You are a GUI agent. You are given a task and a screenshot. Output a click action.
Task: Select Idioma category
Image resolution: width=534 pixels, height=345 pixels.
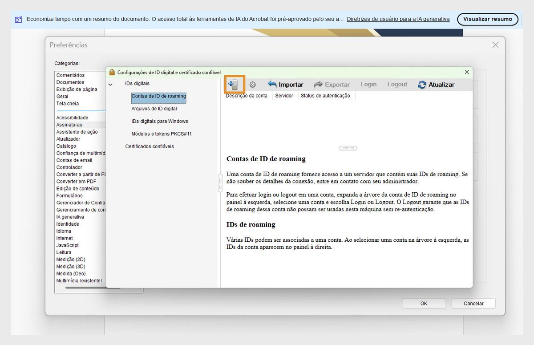(x=64, y=231)
